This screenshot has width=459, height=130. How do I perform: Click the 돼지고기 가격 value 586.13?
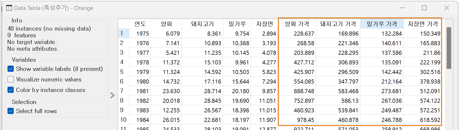pos(338,101)
